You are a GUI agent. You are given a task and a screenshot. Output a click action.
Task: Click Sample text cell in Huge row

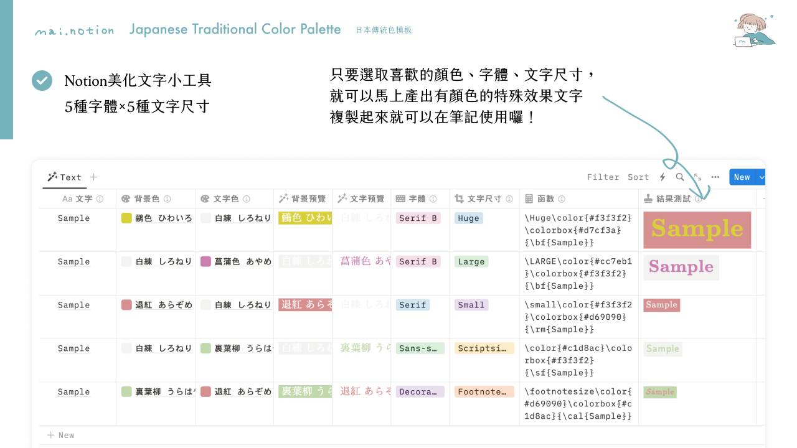74,218
